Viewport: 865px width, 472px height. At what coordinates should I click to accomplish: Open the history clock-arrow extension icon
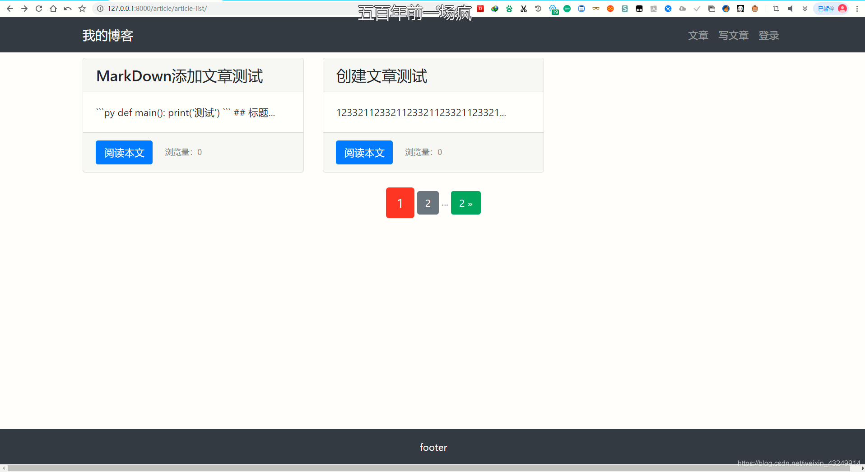[x=538, y=9]
